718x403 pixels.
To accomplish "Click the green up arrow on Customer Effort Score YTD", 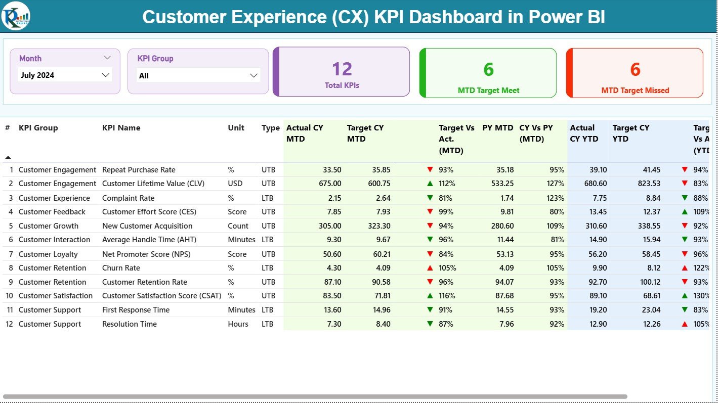I will coord(685,211).
